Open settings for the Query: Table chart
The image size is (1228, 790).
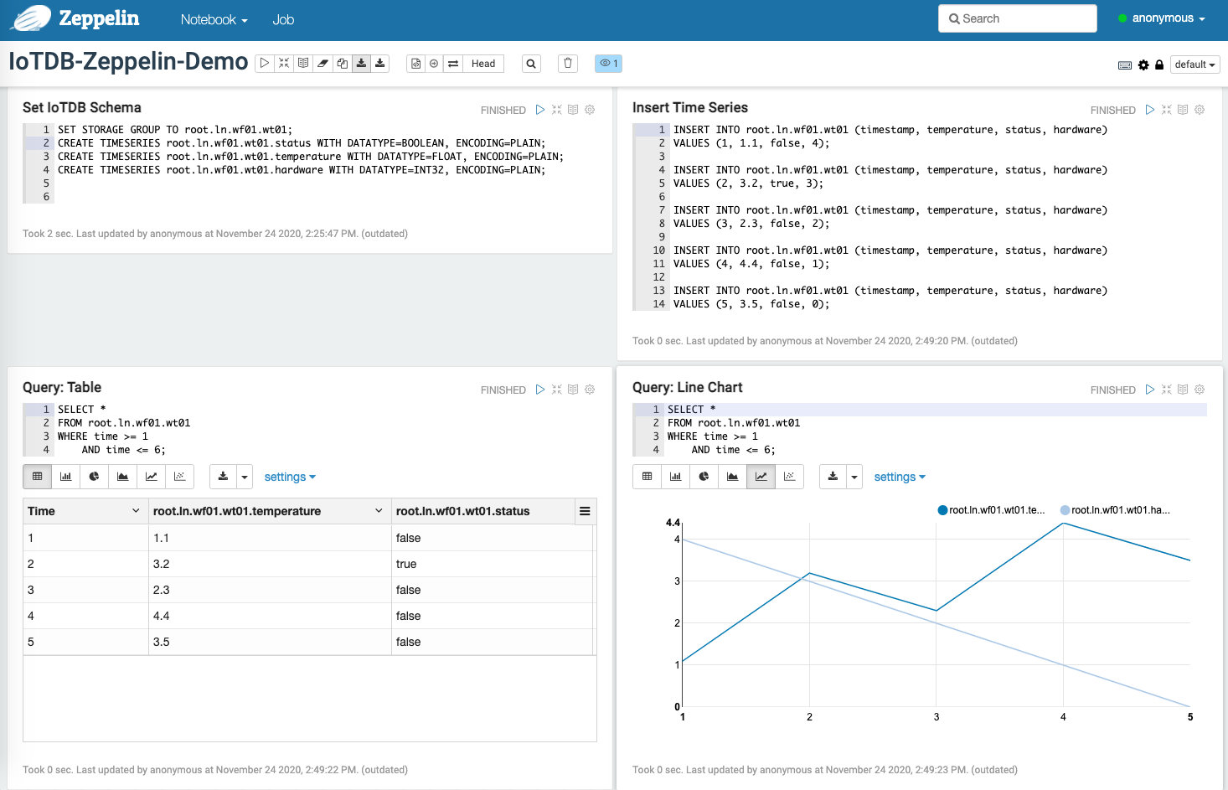tap(290, 476)
